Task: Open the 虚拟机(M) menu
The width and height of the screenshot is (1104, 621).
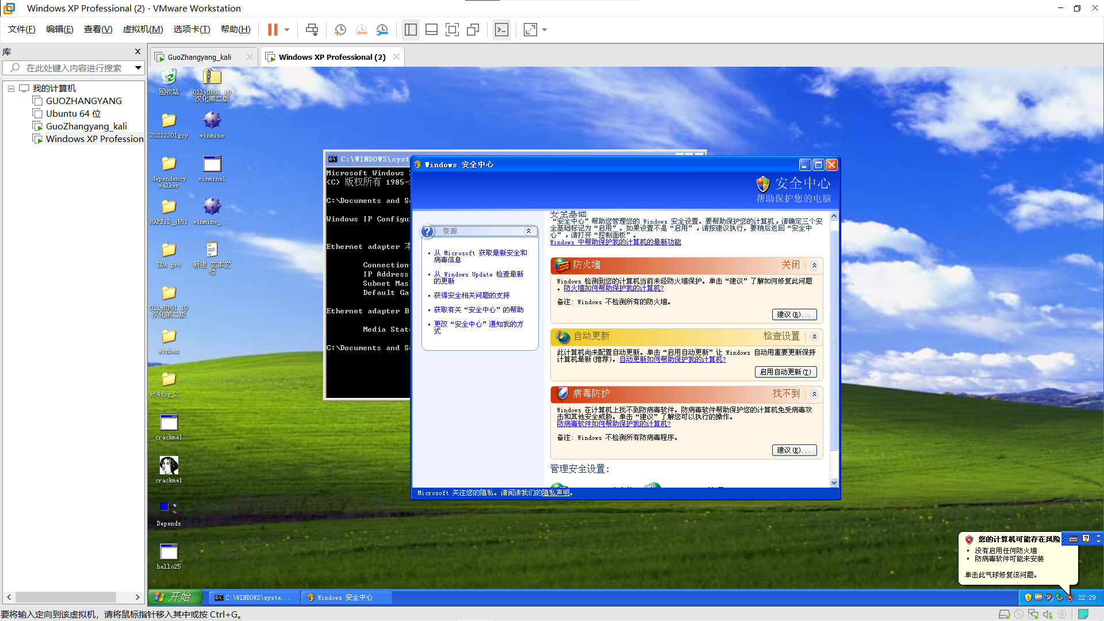Action: [x=143, y=29]
